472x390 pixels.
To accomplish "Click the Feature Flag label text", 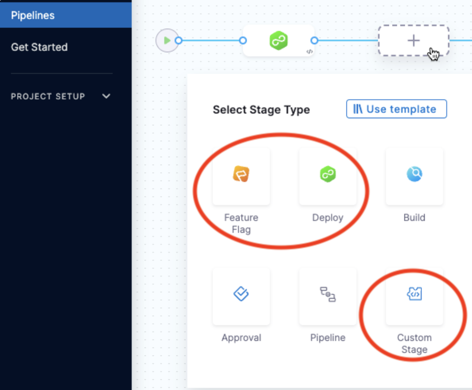I will (241, 224).
